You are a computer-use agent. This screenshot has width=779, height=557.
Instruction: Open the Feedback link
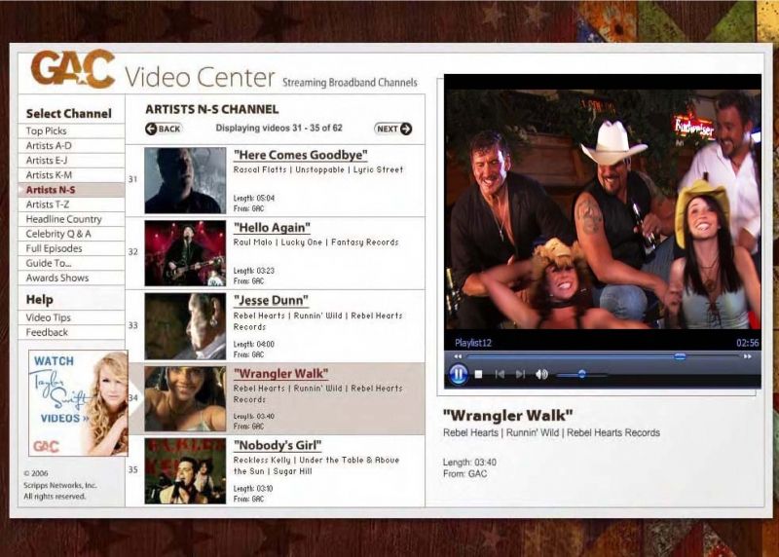tap(47, 332)
